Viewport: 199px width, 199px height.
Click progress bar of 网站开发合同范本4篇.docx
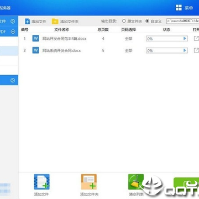tap(167, 39)
